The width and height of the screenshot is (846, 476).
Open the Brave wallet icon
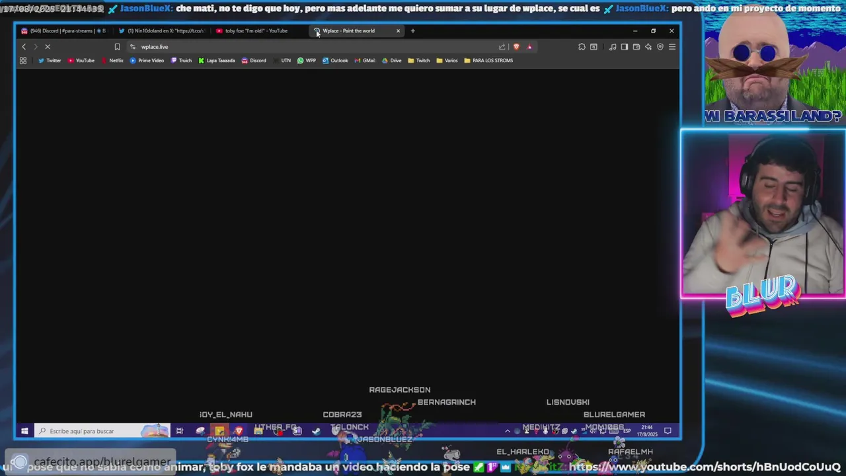click(636, 47)
